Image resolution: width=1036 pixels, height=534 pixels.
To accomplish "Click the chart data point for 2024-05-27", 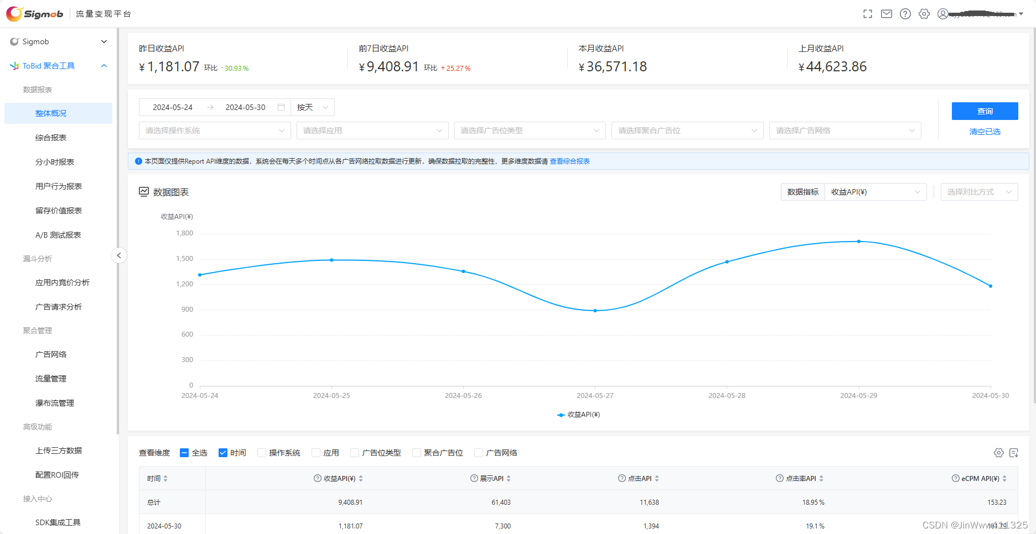I will (595, 311).
